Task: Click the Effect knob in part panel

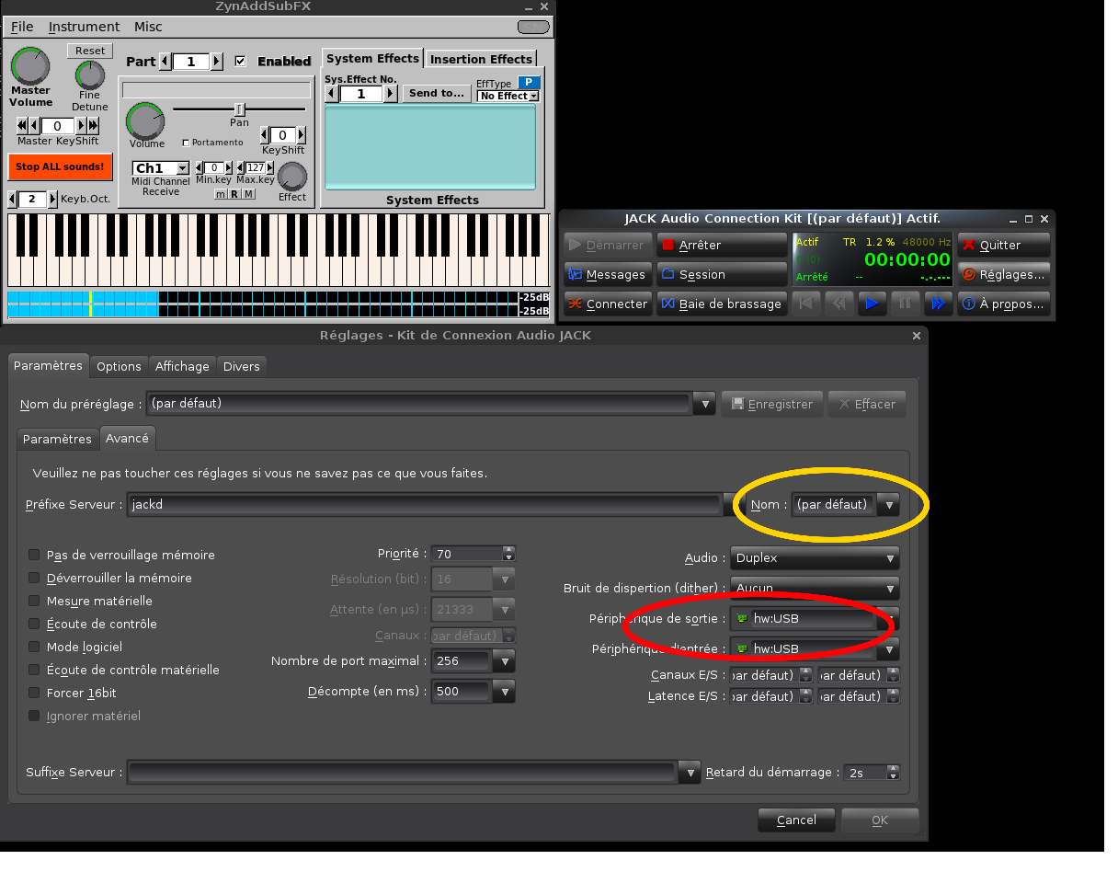Action: [x=292, y=176]
